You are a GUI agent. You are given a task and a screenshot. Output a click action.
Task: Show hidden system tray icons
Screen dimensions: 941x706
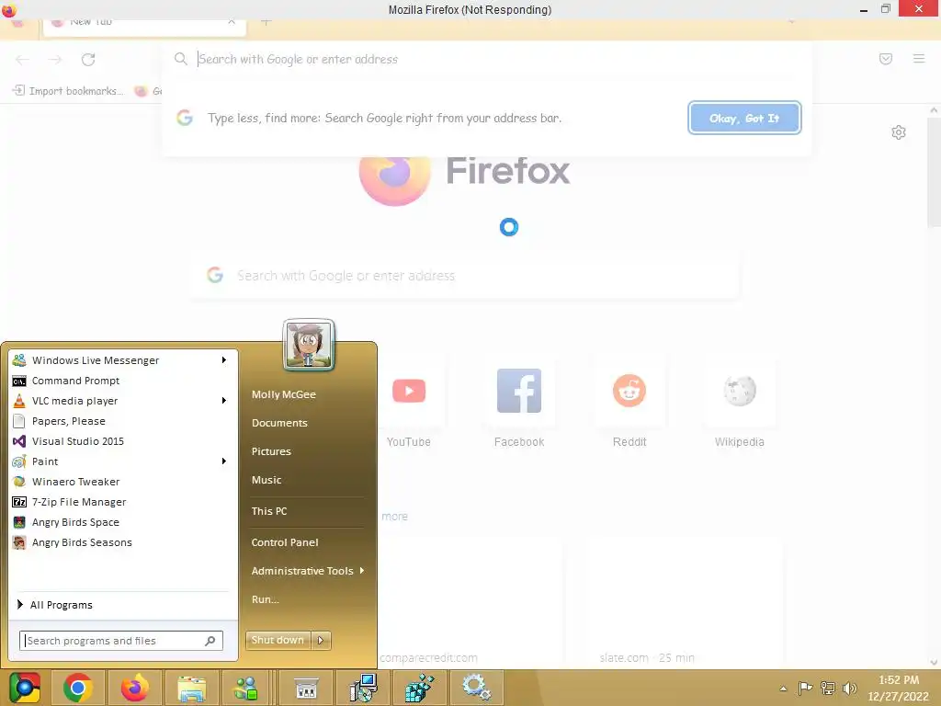[783, 689]
